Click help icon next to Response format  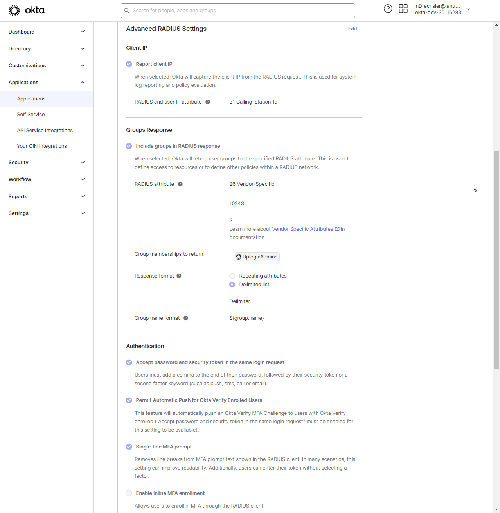(x=179, y=276)
